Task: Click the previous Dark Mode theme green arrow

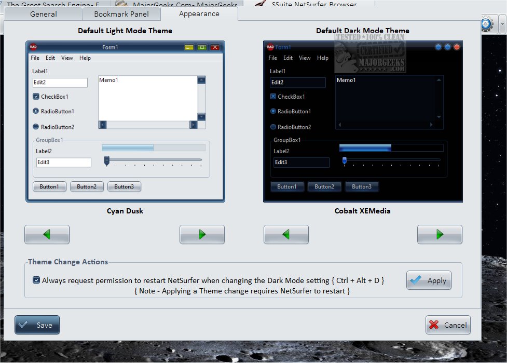Action: [286, 234]
